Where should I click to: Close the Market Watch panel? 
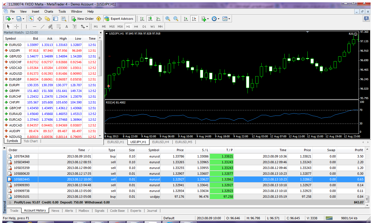pyautogui.click(x=100, y=33)
